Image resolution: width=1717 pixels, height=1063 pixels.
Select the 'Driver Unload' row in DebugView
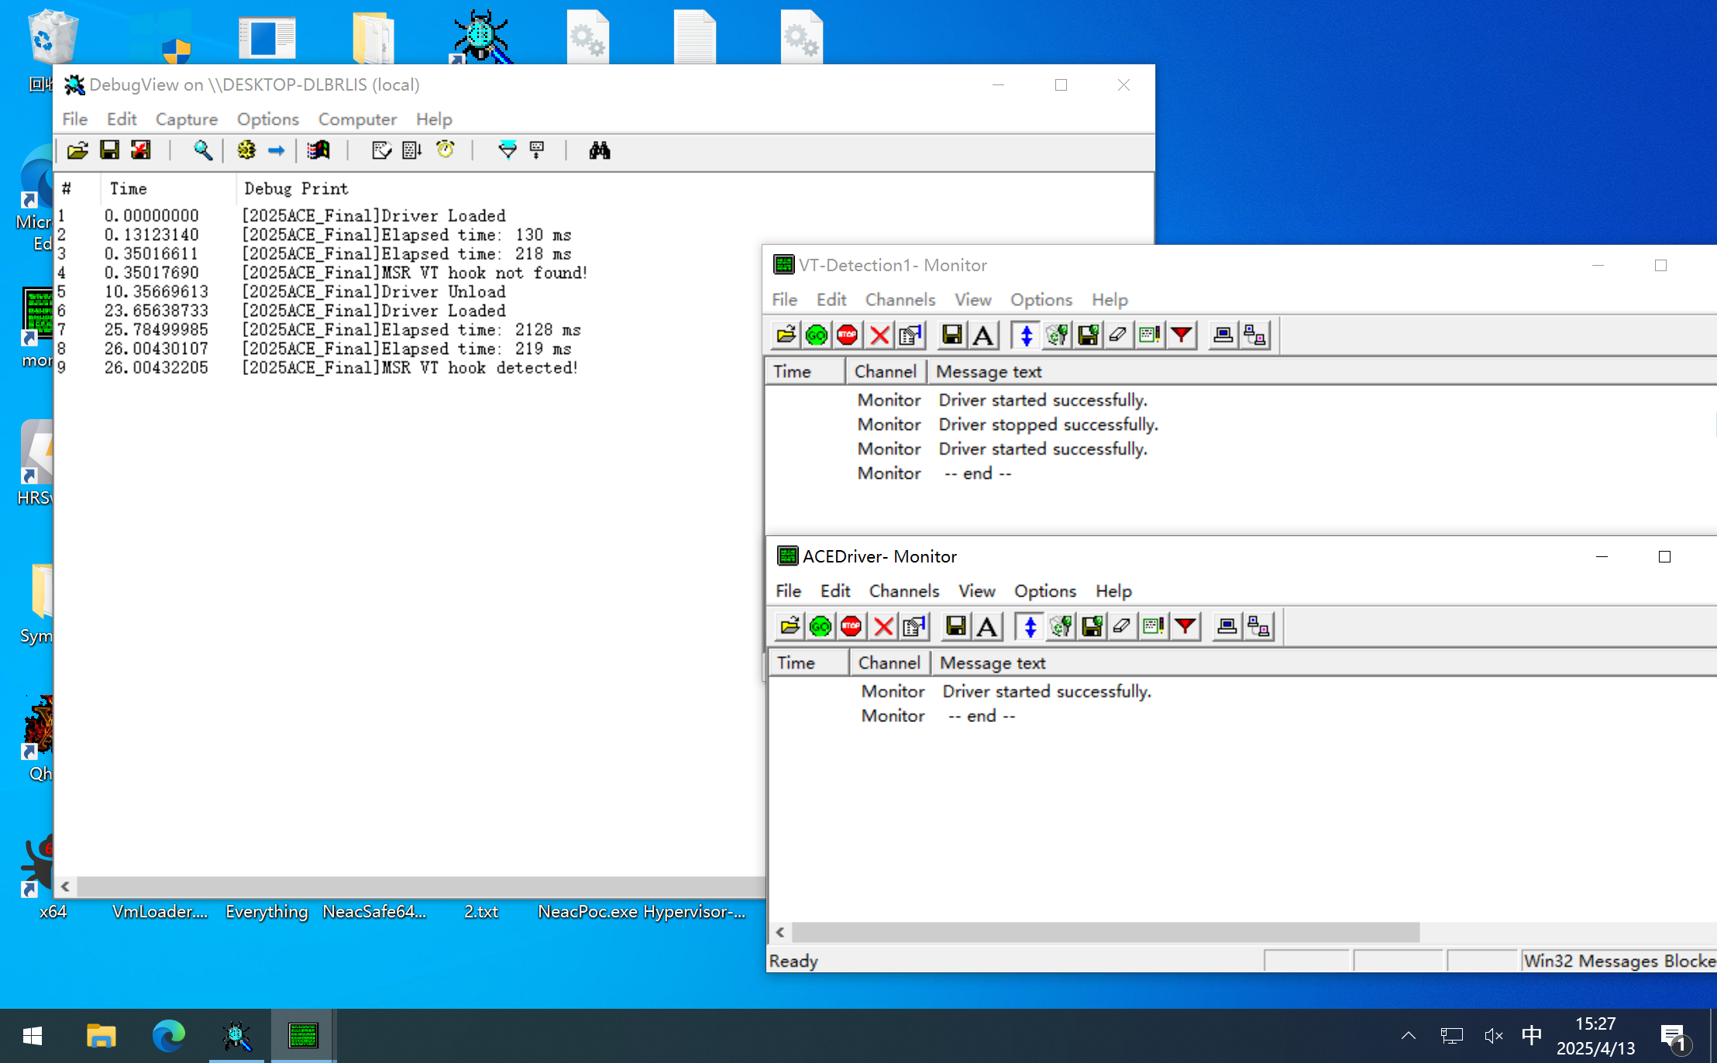[x=410, y=292]
